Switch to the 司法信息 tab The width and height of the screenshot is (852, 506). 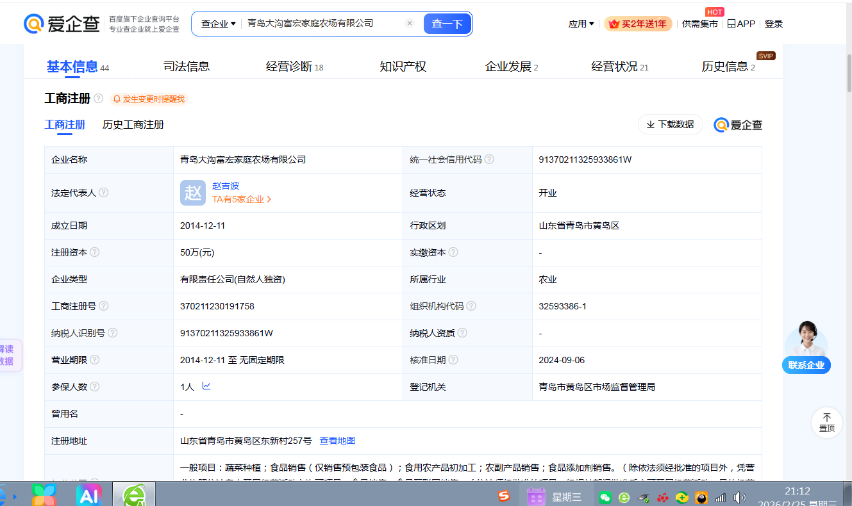pyautogui.click(x=187, y=67)
